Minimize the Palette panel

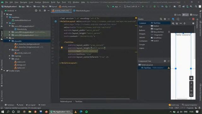tap(169, 19)
